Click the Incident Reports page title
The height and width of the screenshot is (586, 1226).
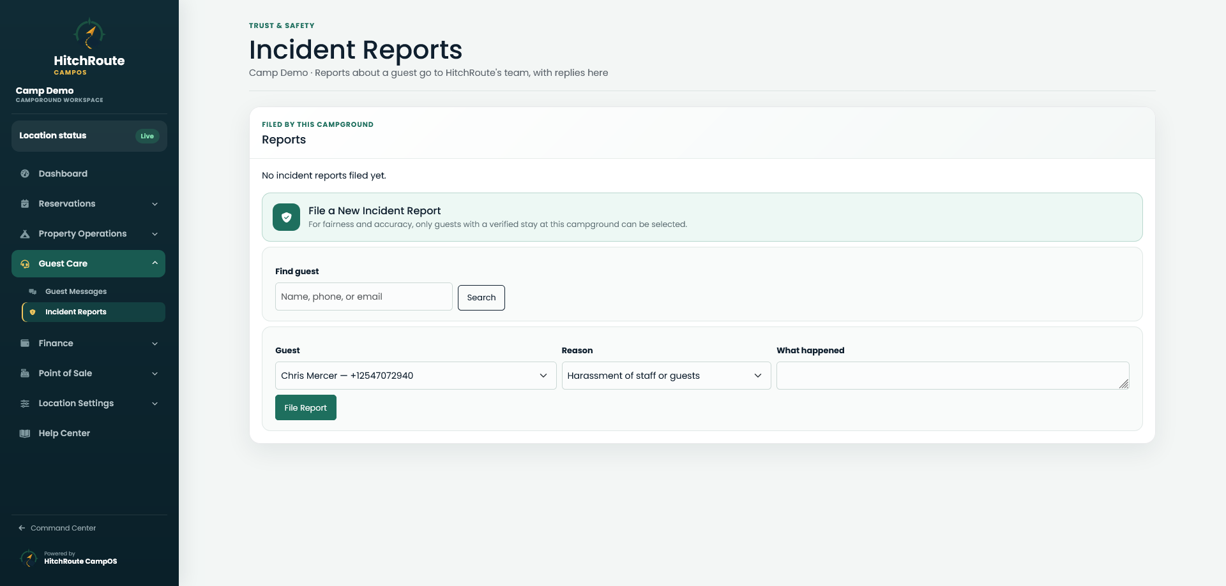[356, 50]
